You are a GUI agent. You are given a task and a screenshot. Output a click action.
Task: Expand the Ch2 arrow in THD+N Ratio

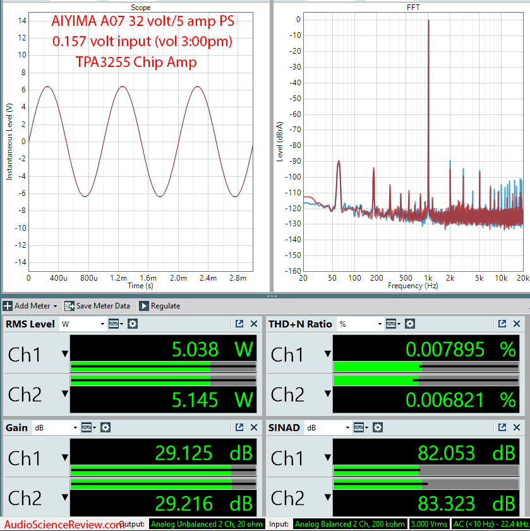[x=328, y=393]
